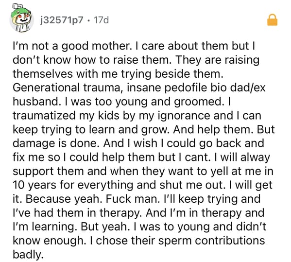The width and height of the screenshot is (291, 262).
Task: Click the phrase "I've had them in therapy"
Action: tap(75, 213)
